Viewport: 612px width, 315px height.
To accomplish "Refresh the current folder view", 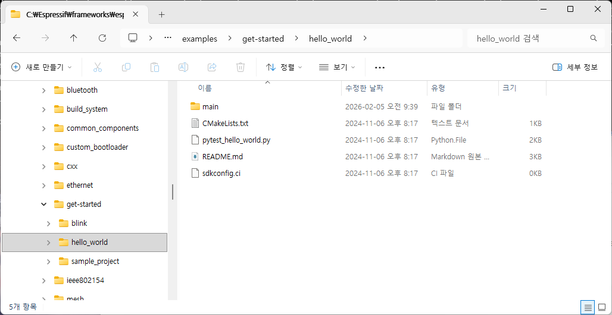I will click(x=102, y=38).
